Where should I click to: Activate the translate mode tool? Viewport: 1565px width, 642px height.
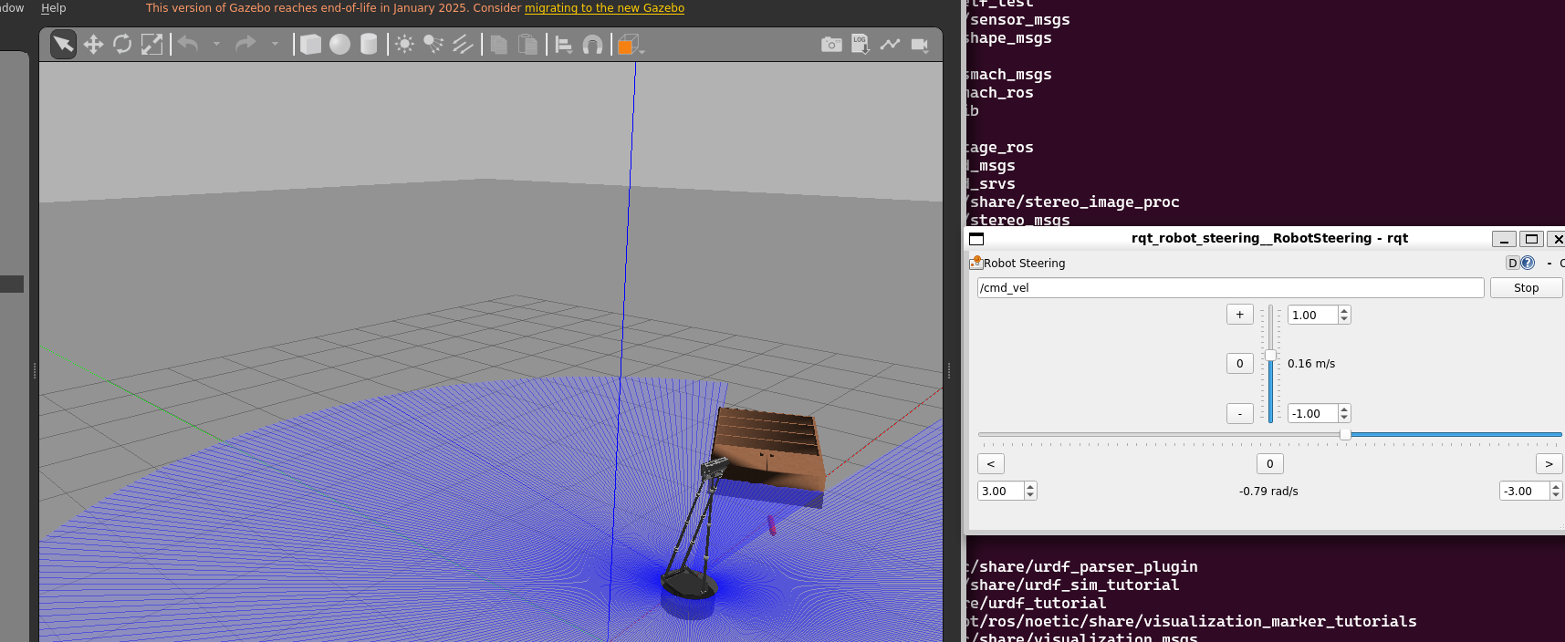(x=93, y=44)
